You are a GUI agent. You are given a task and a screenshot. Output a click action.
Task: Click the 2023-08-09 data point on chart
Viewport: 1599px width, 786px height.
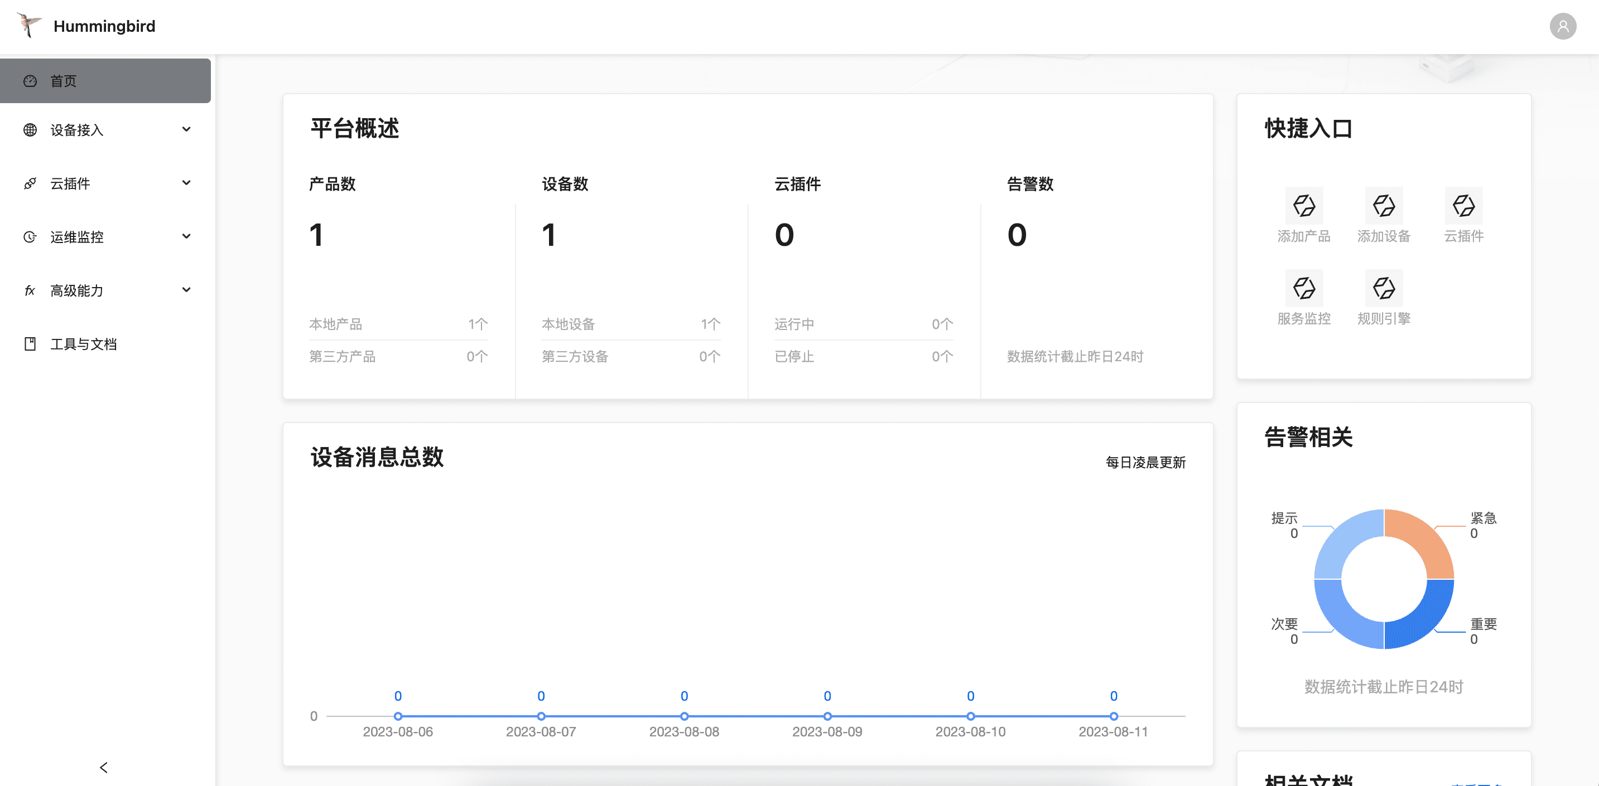point(827,716)
